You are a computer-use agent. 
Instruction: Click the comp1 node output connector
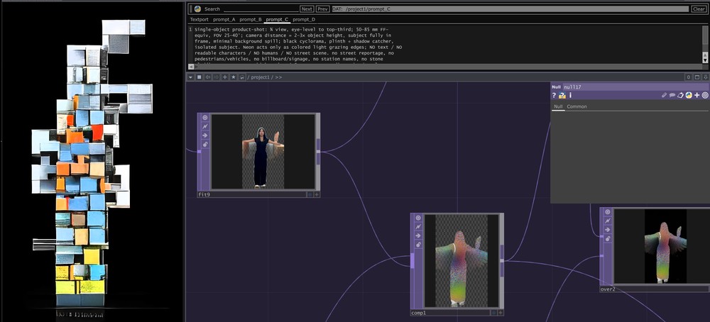click(x=502, y=261)
